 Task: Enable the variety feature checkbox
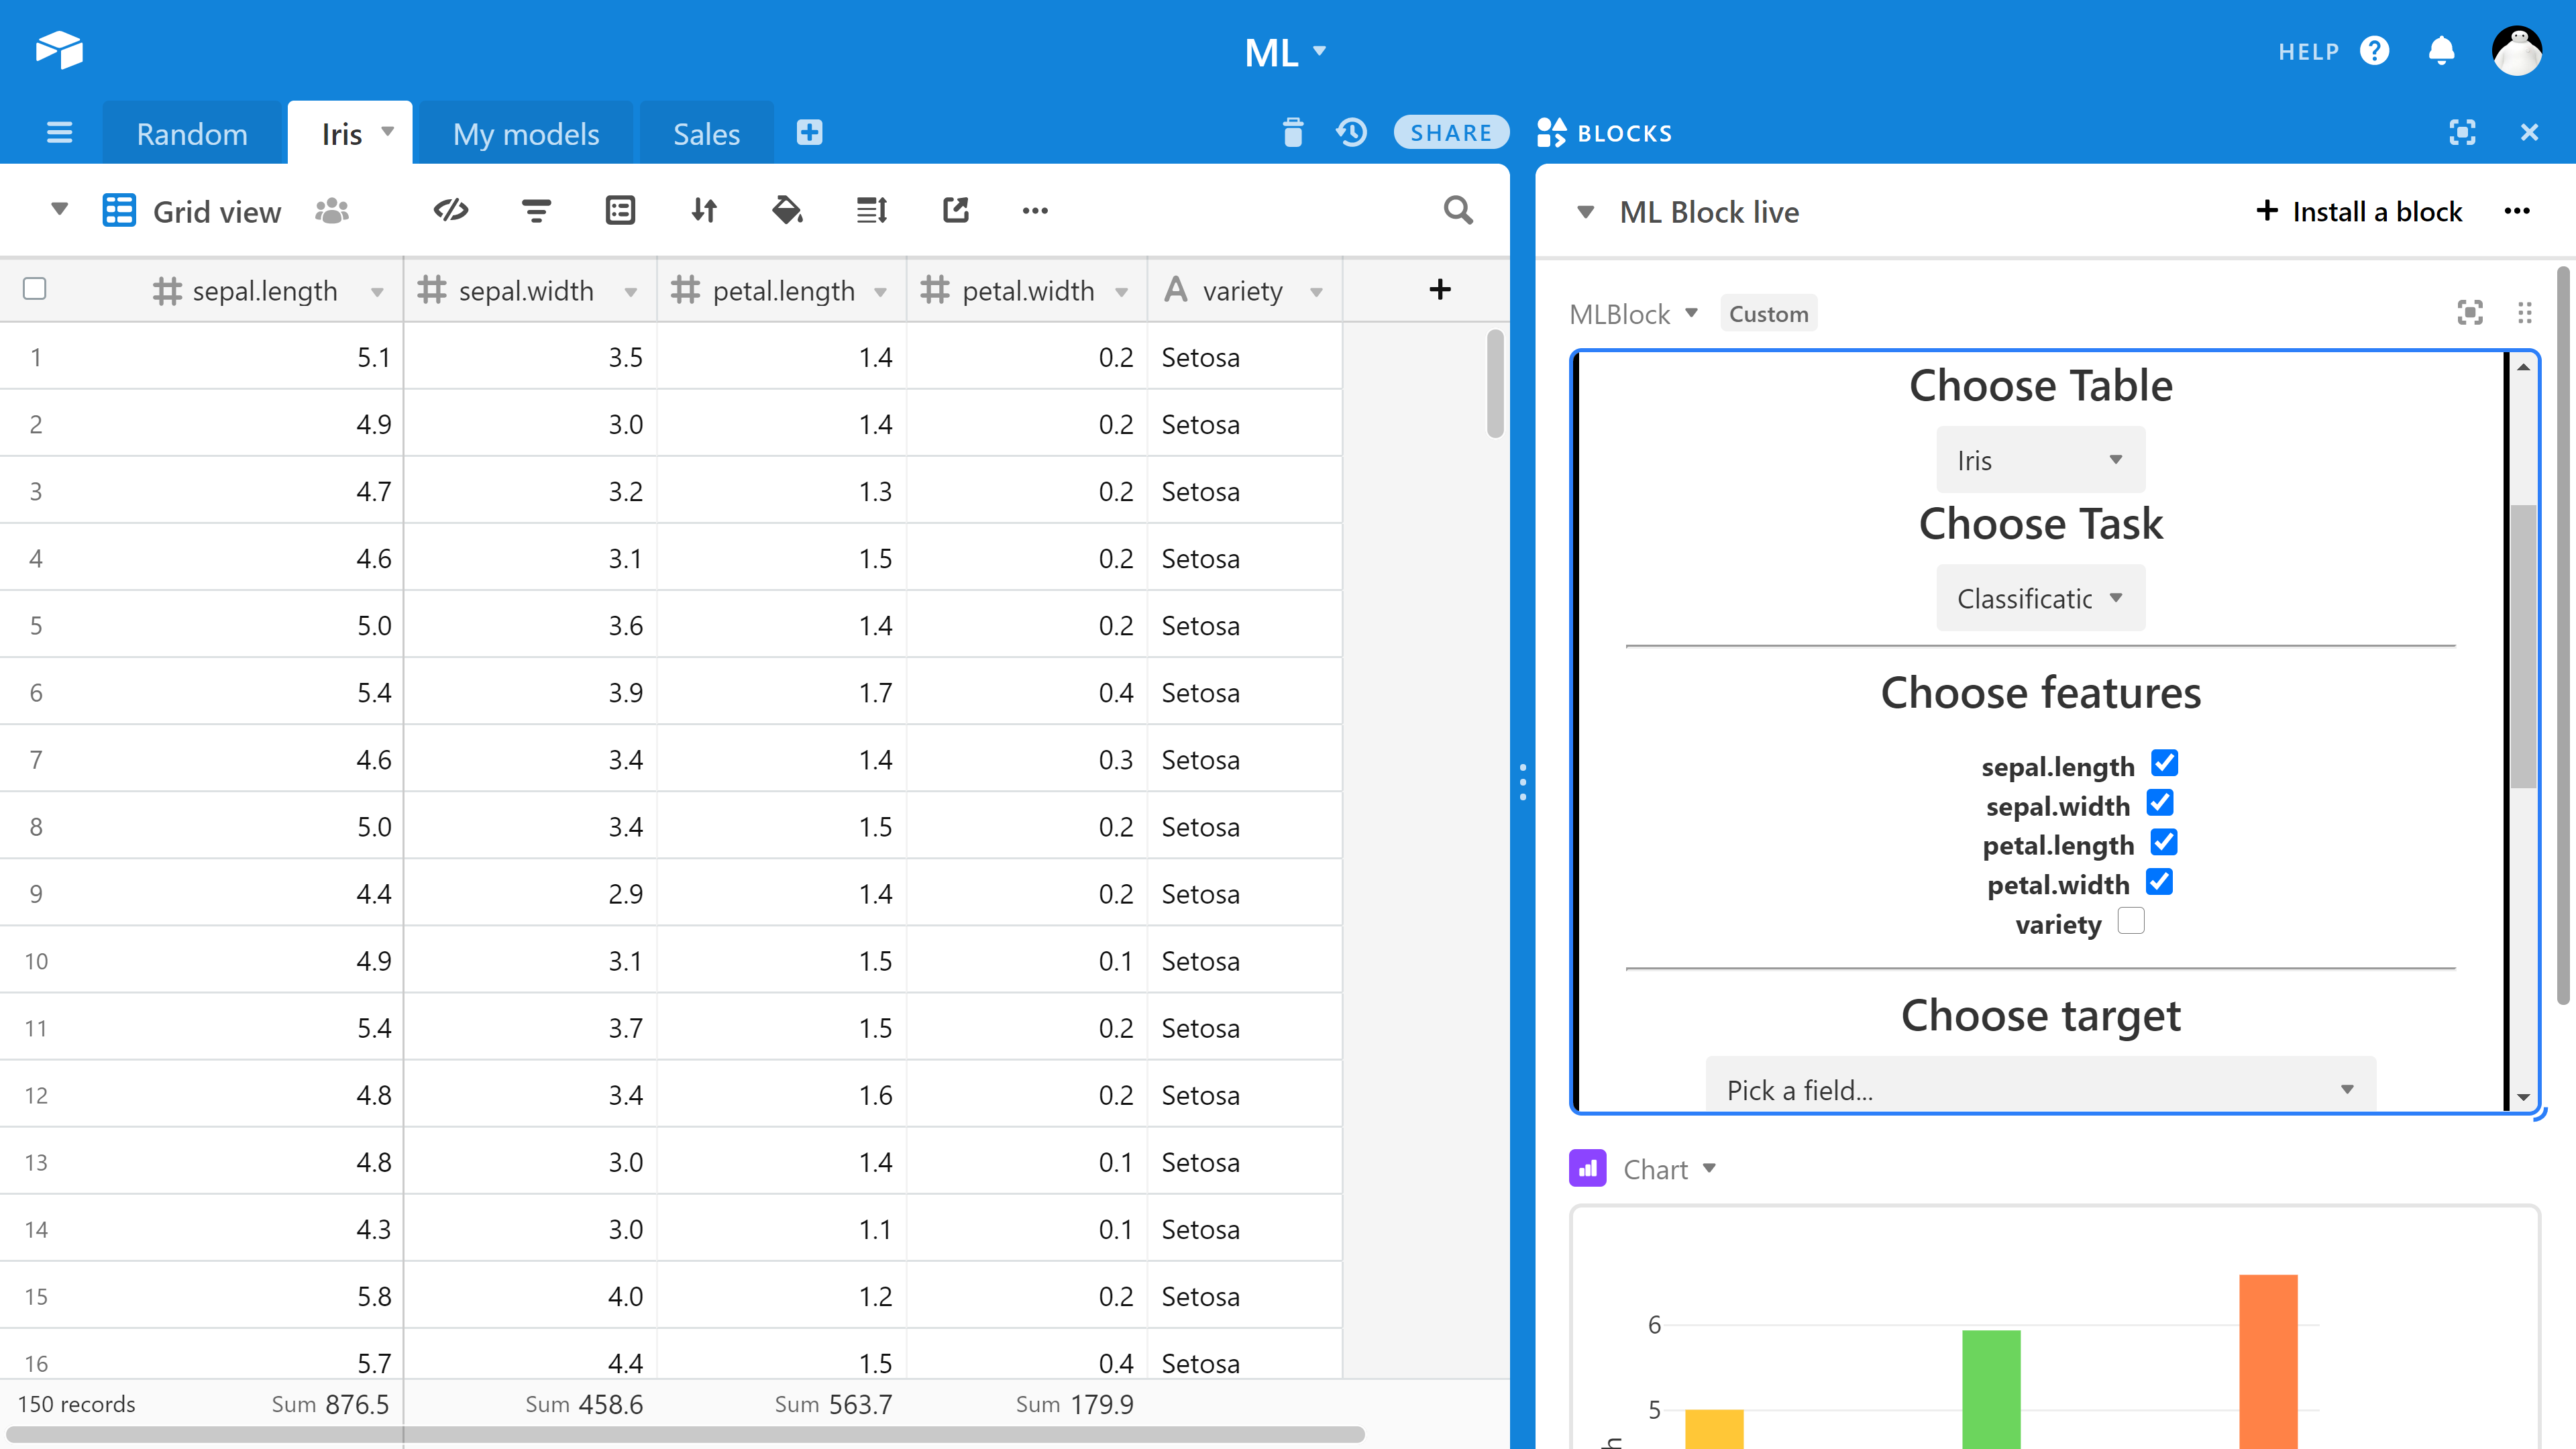pyautogui.click(x=2131, y=921)
